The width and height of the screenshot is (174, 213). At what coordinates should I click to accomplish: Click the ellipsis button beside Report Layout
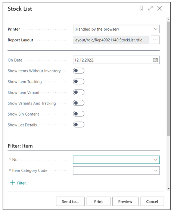point(155,40)
